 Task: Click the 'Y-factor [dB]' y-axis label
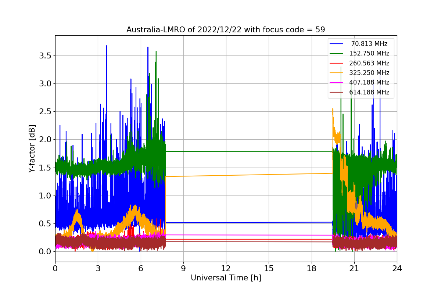pyautogui.click(x=32, y=149)
